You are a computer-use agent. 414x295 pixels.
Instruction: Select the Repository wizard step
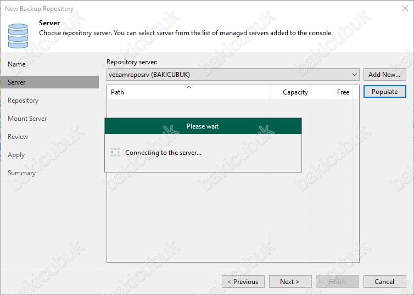coord(23,101)
